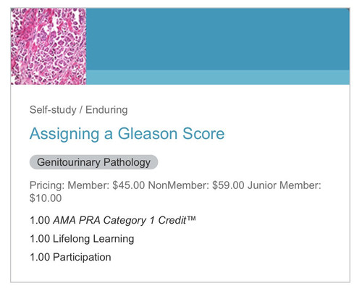
Task: Click the dark blue header banner
Action: [218, 39]
